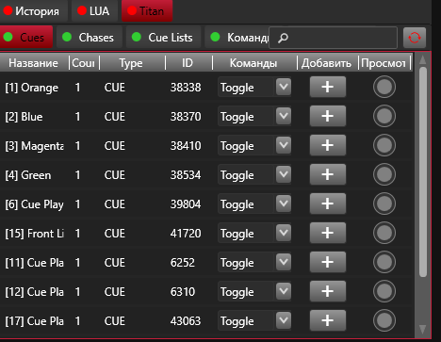Open the Cue Lists tab
Screen dimensions: 441x342
tap(163, 37)
